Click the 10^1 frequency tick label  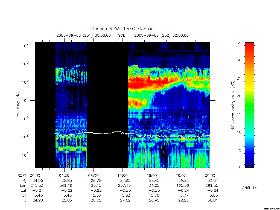(25, 155)
